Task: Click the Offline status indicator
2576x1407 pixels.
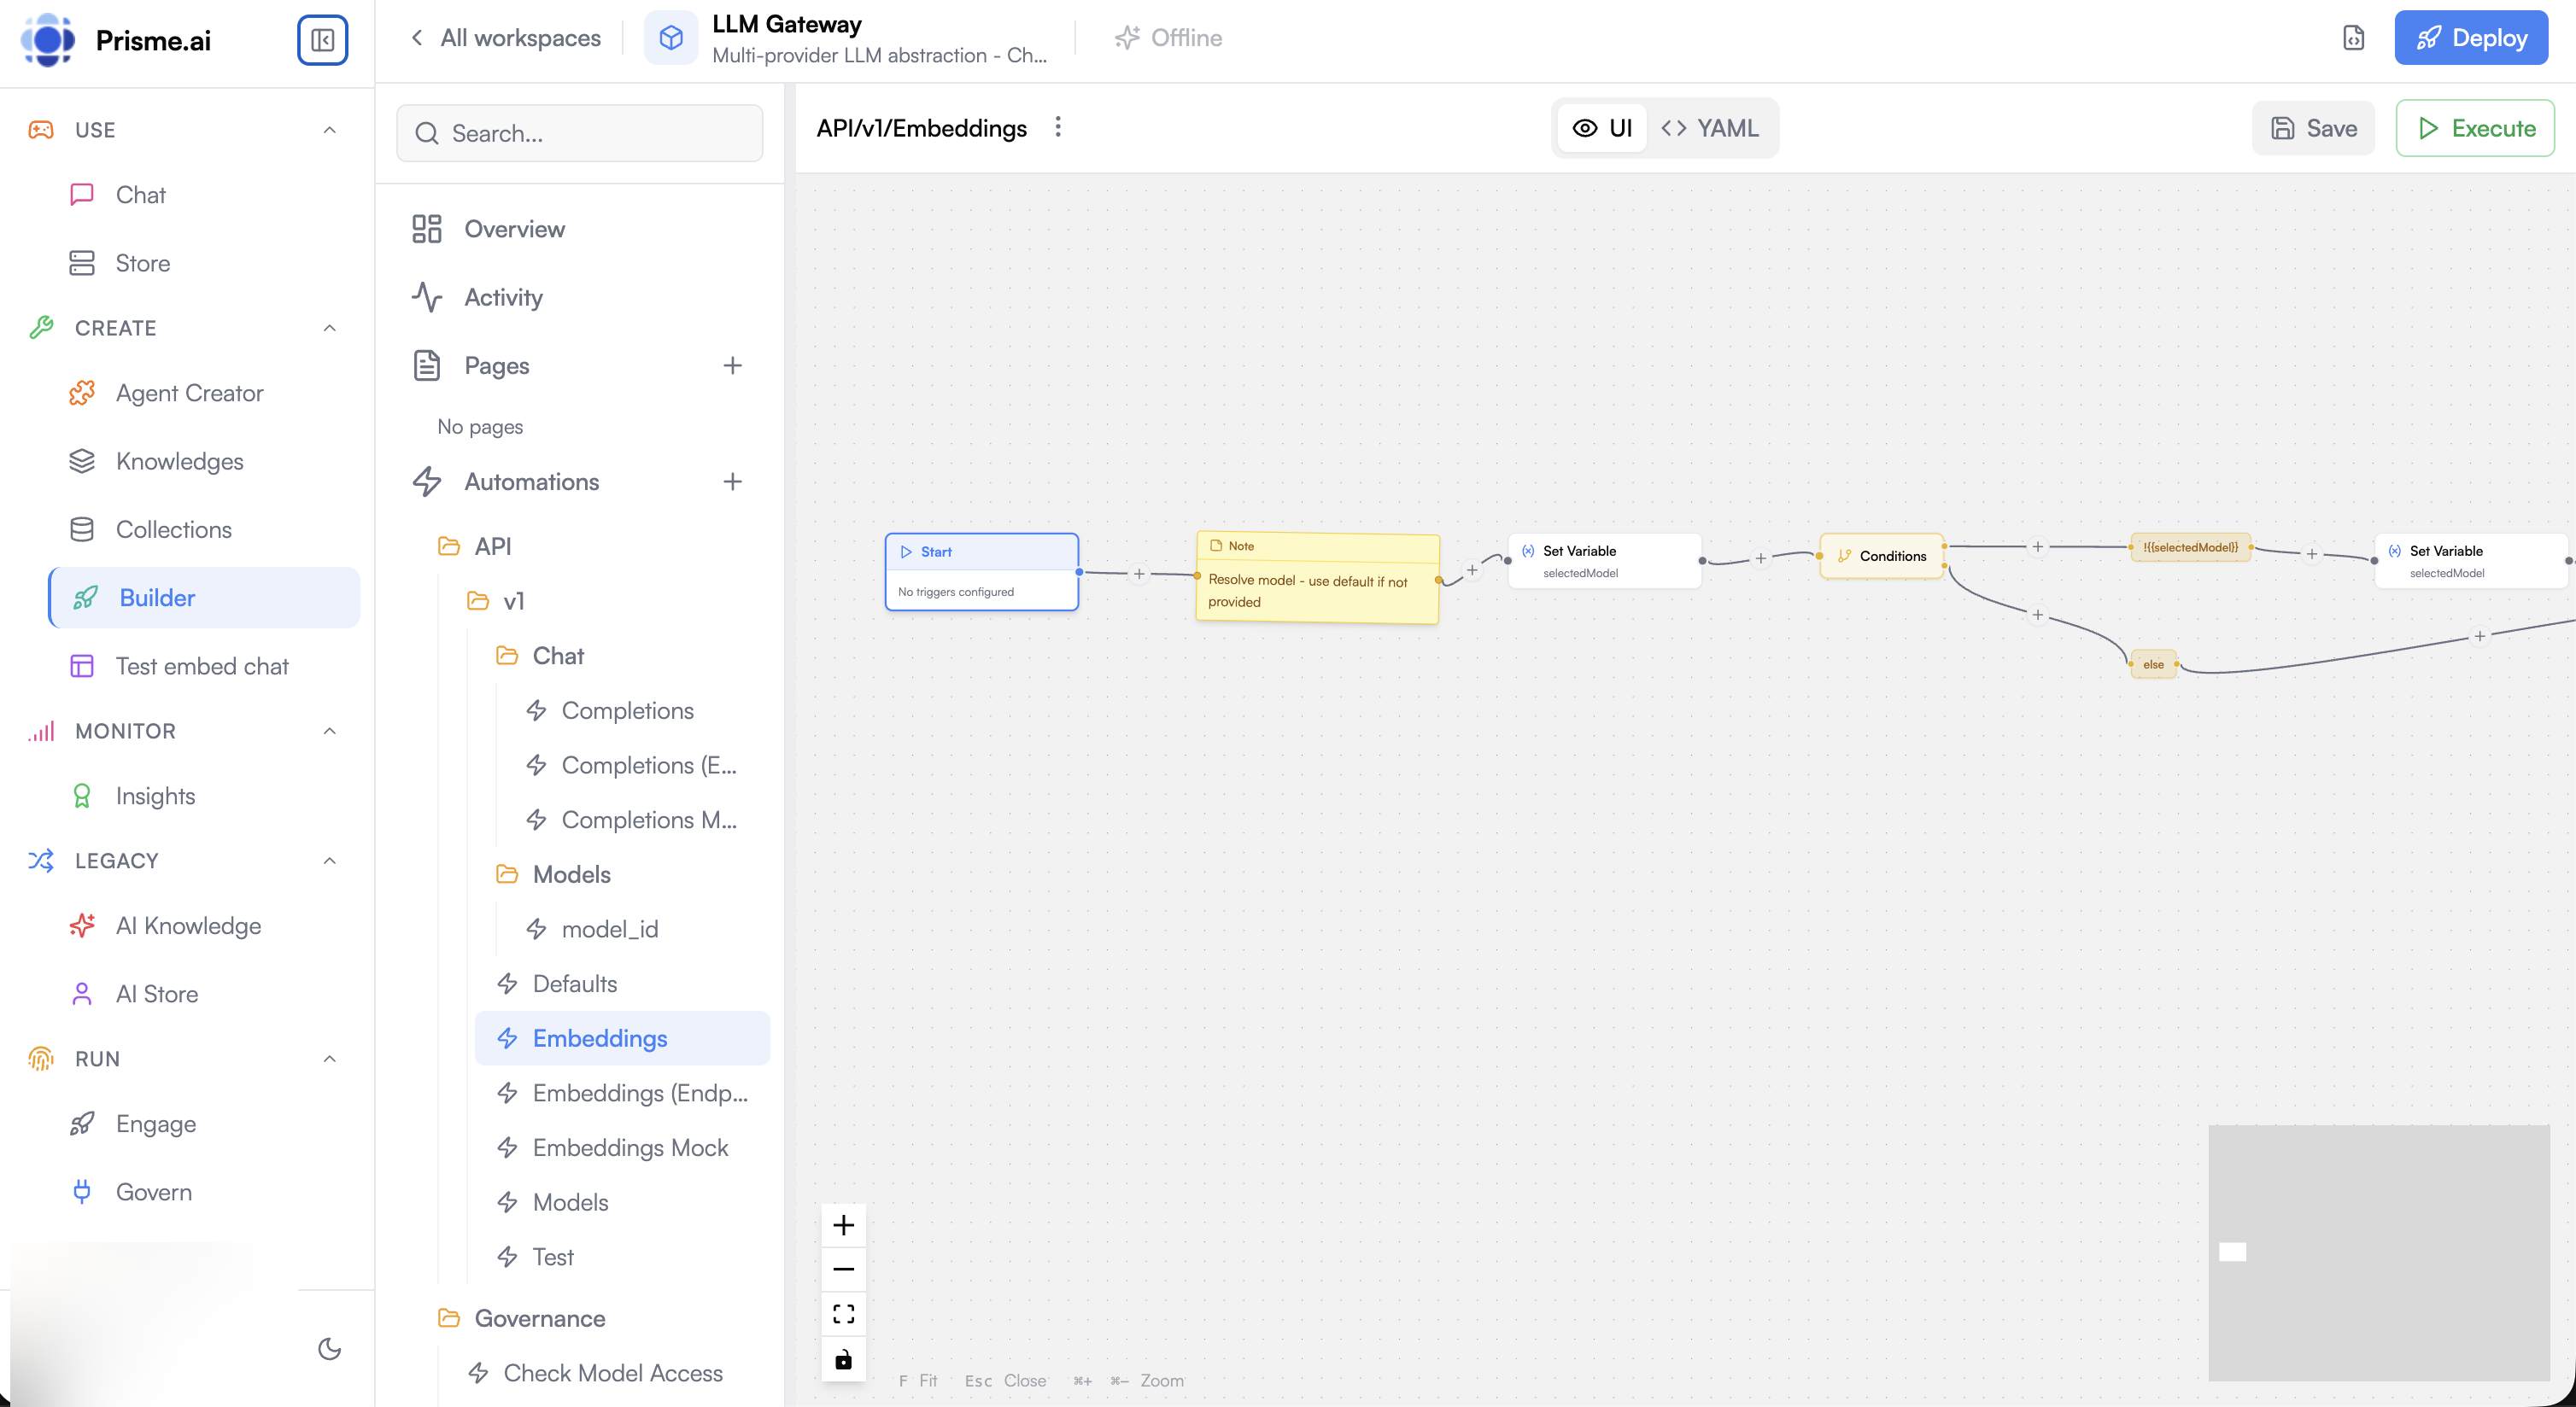Action: pyautogui.click(x=1168, y=38)
